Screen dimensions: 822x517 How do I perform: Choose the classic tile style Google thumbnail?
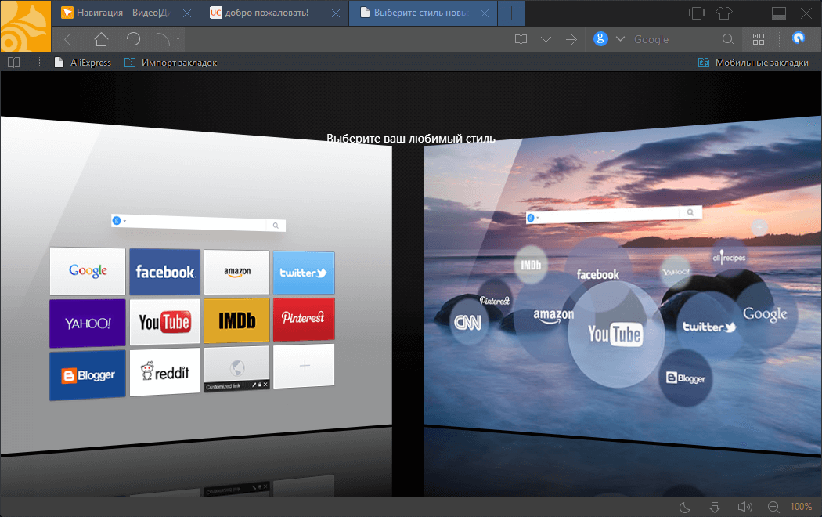pyautogui.click(x=88, y=271)
